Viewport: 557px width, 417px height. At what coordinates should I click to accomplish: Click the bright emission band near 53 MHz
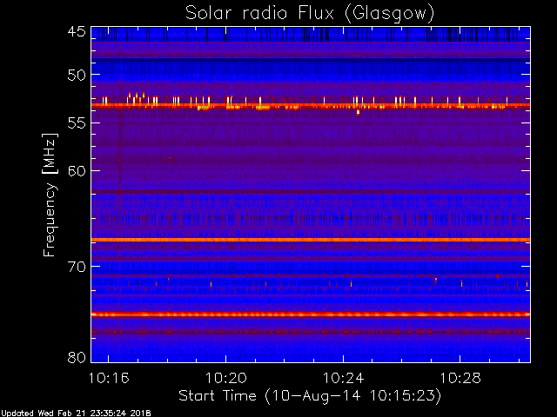[x=311, y=105]
